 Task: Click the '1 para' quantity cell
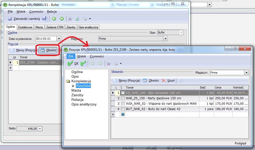207,109
